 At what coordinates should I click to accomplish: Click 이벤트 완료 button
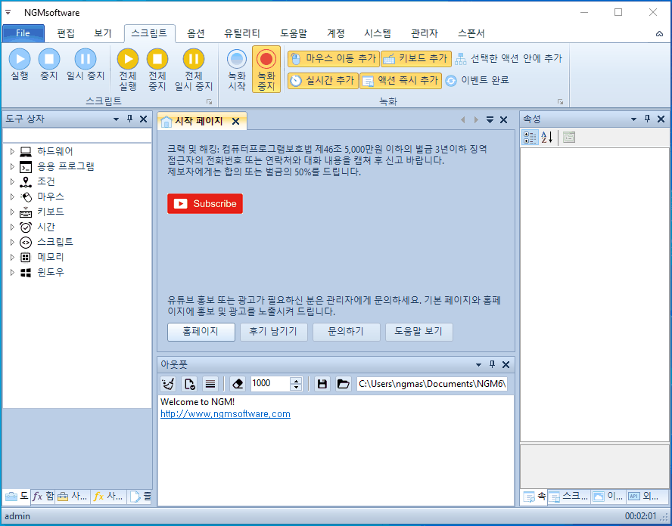click(477, 80)
